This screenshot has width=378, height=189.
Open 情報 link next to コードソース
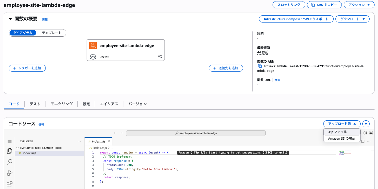click(x=41, y=124)
